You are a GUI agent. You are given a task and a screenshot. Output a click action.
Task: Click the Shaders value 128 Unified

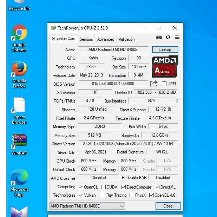tap(97, 109)
